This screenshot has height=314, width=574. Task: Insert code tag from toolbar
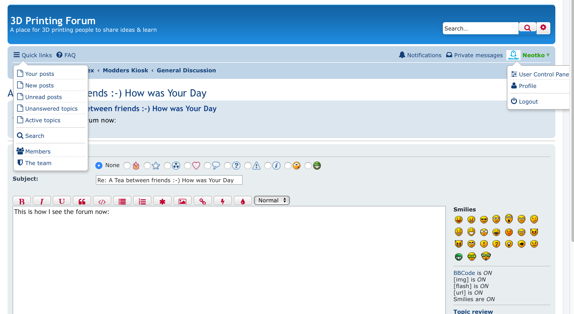point(102,201)
